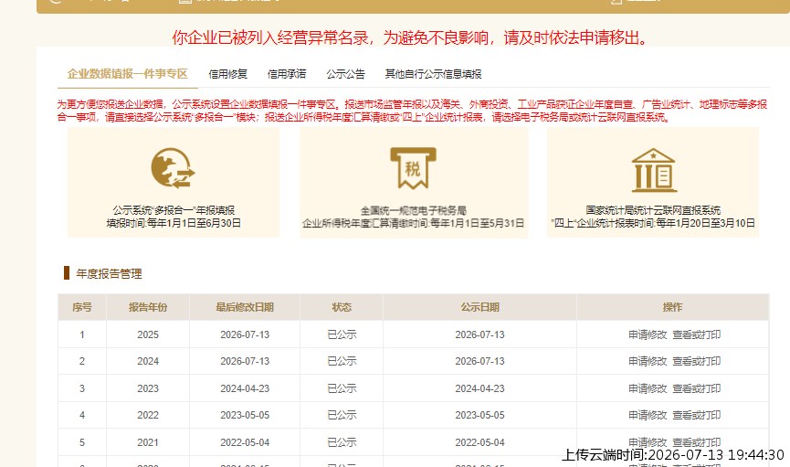Select report year cell 2023

point(148,388)
